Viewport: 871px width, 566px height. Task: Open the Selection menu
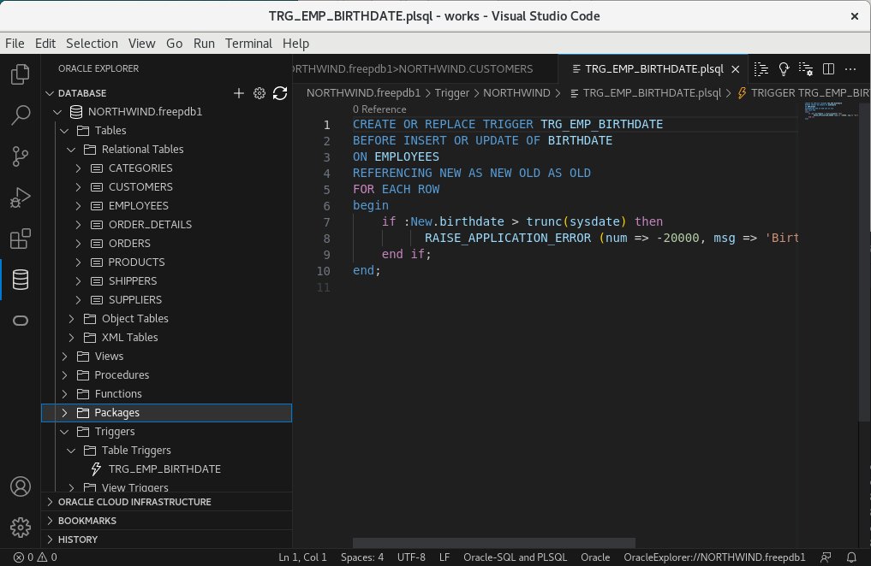click(92, 44)
